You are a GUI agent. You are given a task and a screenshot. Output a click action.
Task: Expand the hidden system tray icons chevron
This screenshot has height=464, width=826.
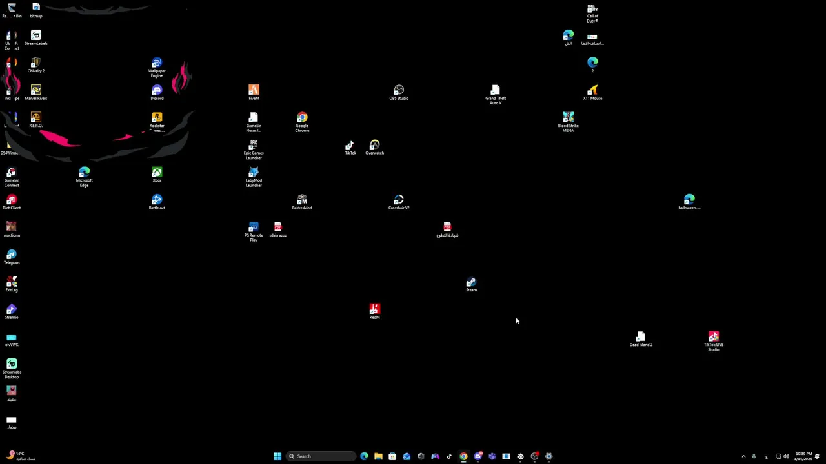743,456
